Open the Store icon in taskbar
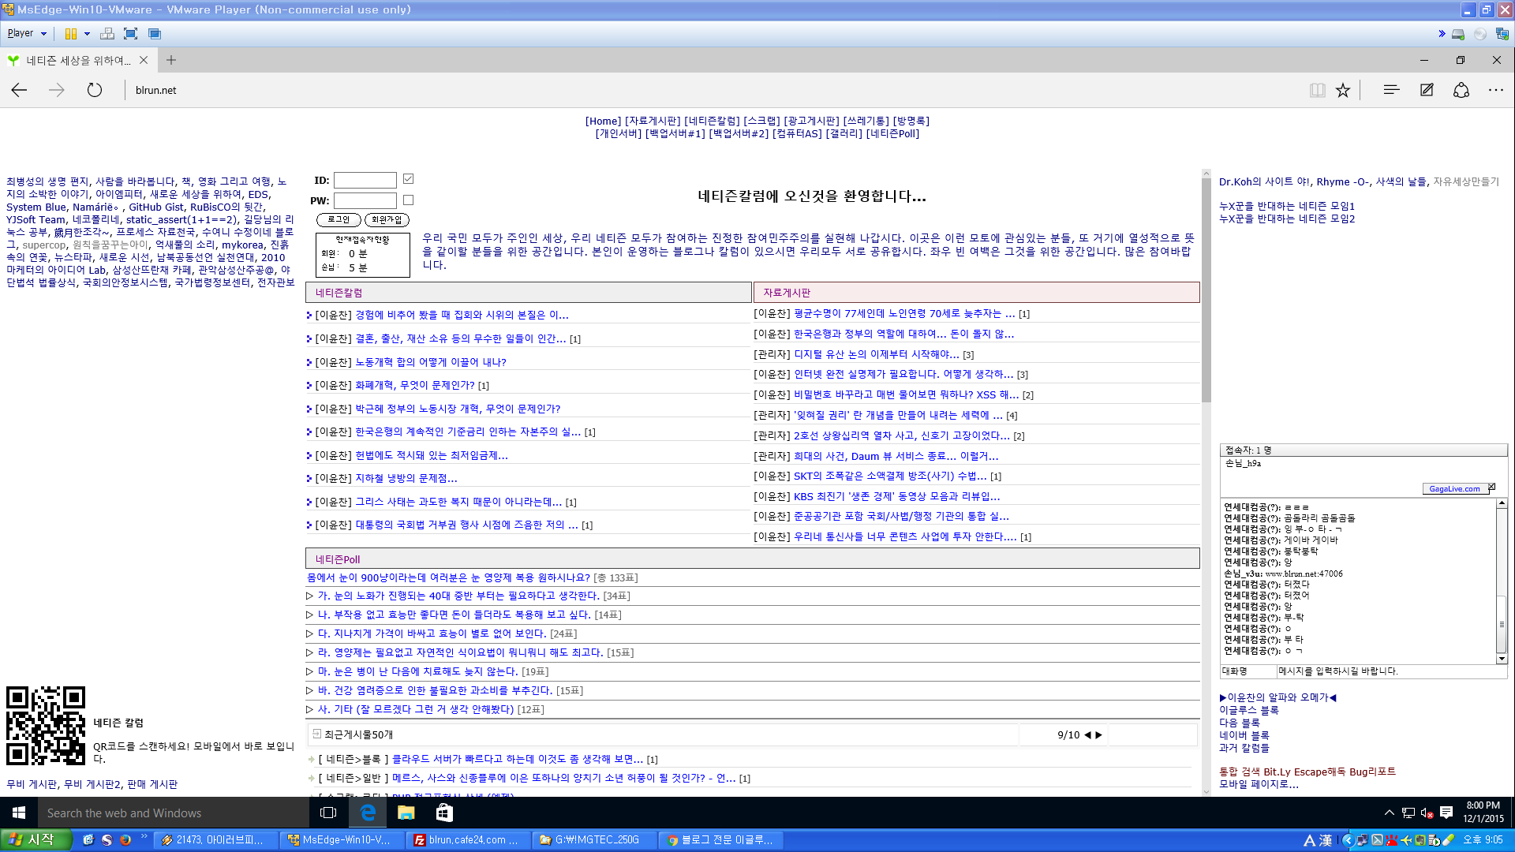1515x852 pixels. [x=444, y=813]
